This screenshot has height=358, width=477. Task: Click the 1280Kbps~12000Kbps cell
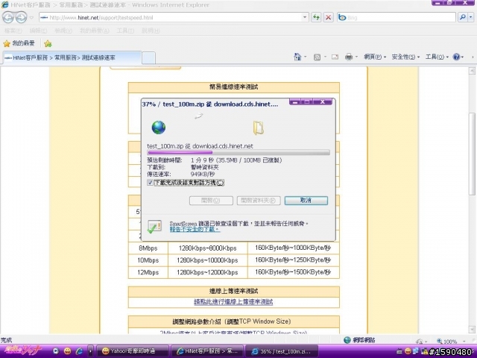tap(207, 272)
